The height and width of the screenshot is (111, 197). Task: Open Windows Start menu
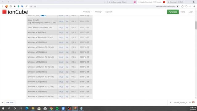click(3, 108)
